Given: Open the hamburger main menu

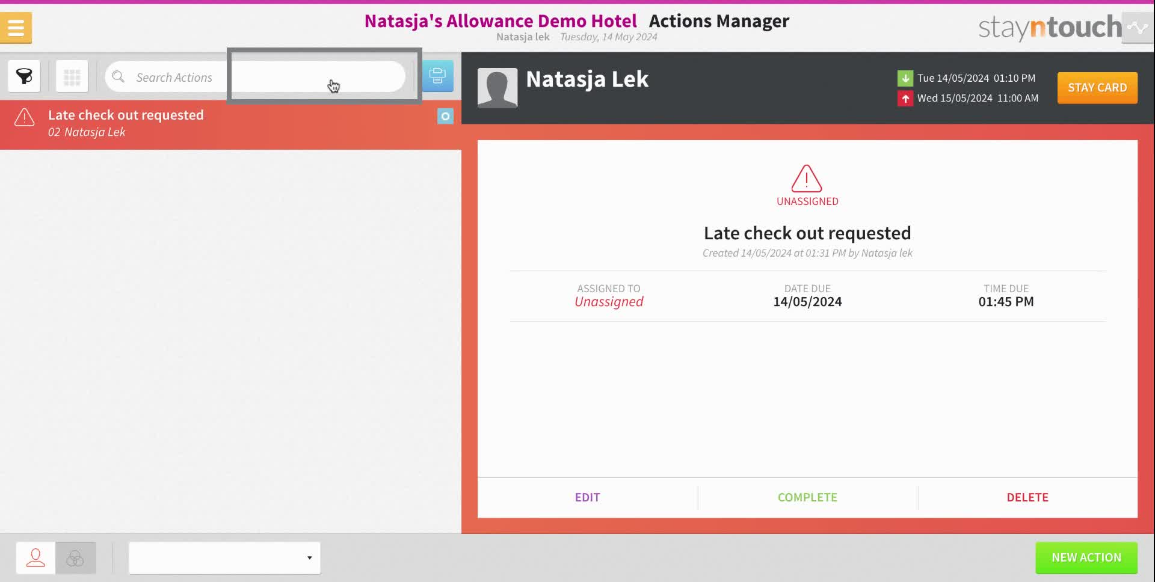Looking at the screenshot, I should tap(16, 28).
